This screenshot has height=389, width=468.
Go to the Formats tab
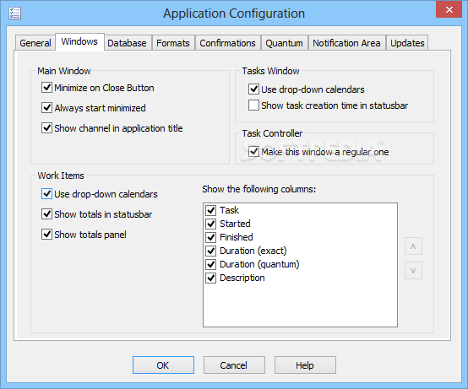tap(173, 43)
